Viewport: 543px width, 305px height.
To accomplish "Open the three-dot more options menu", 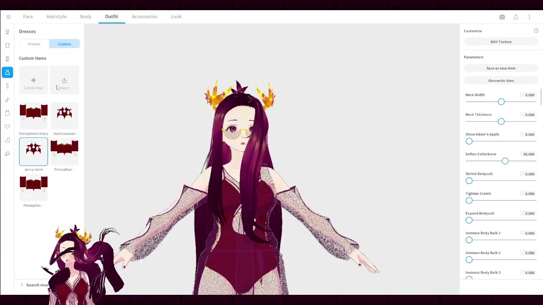I will (529, 17).
